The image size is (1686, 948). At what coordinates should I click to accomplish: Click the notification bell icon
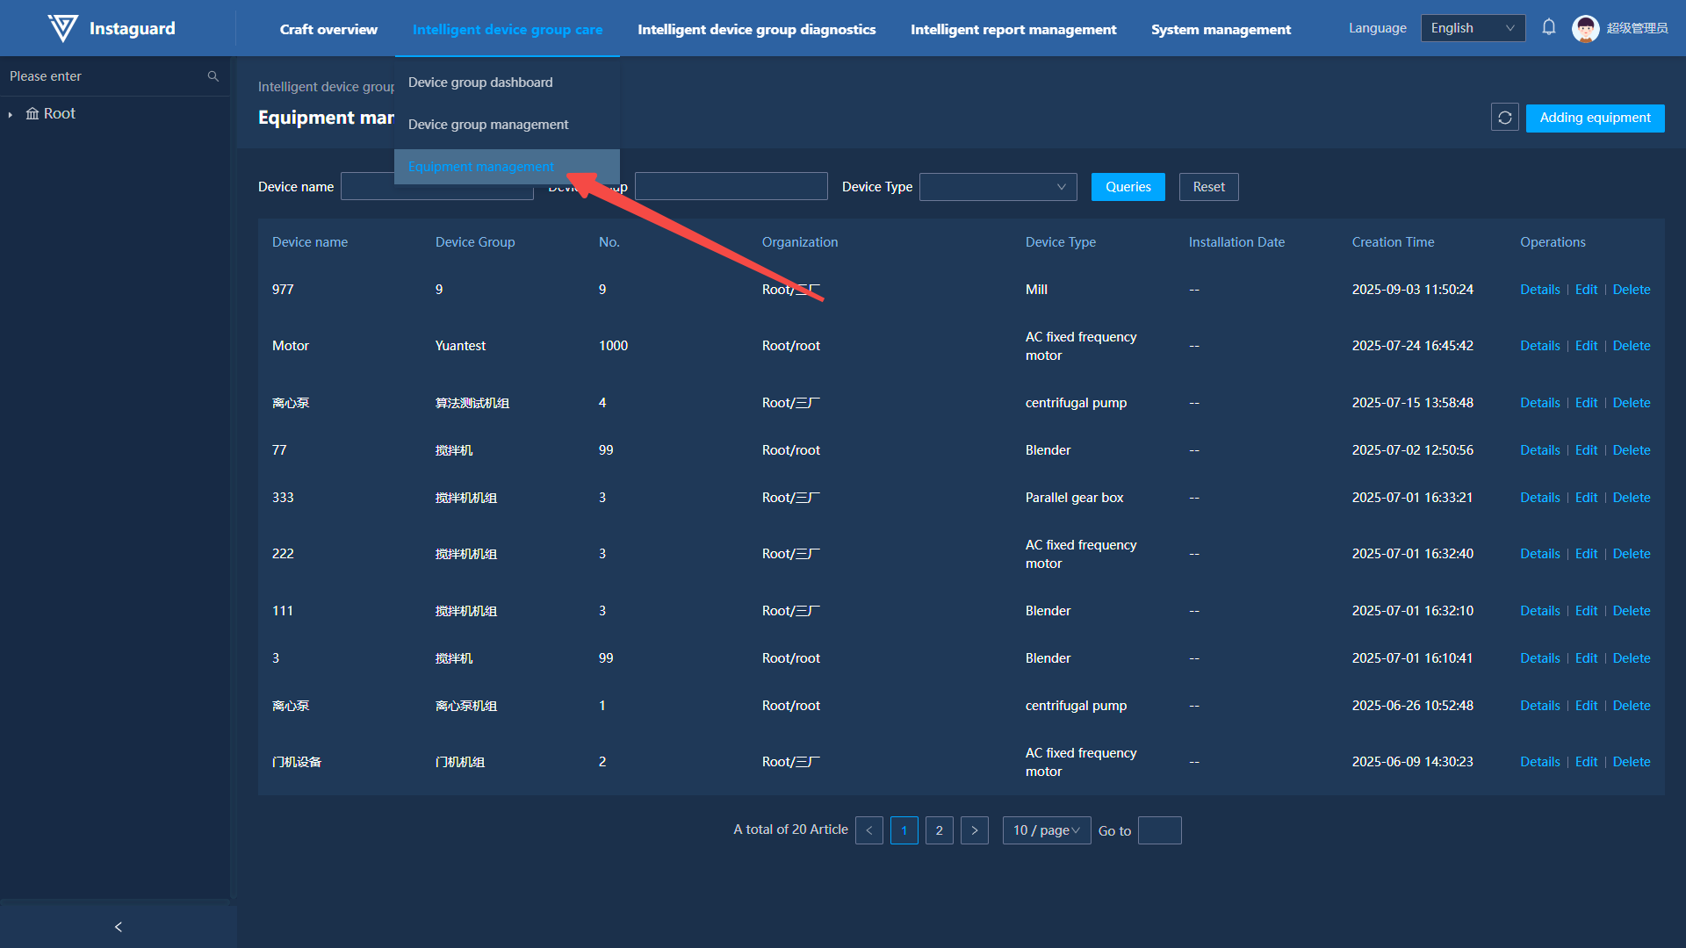tap(1549, 28)
